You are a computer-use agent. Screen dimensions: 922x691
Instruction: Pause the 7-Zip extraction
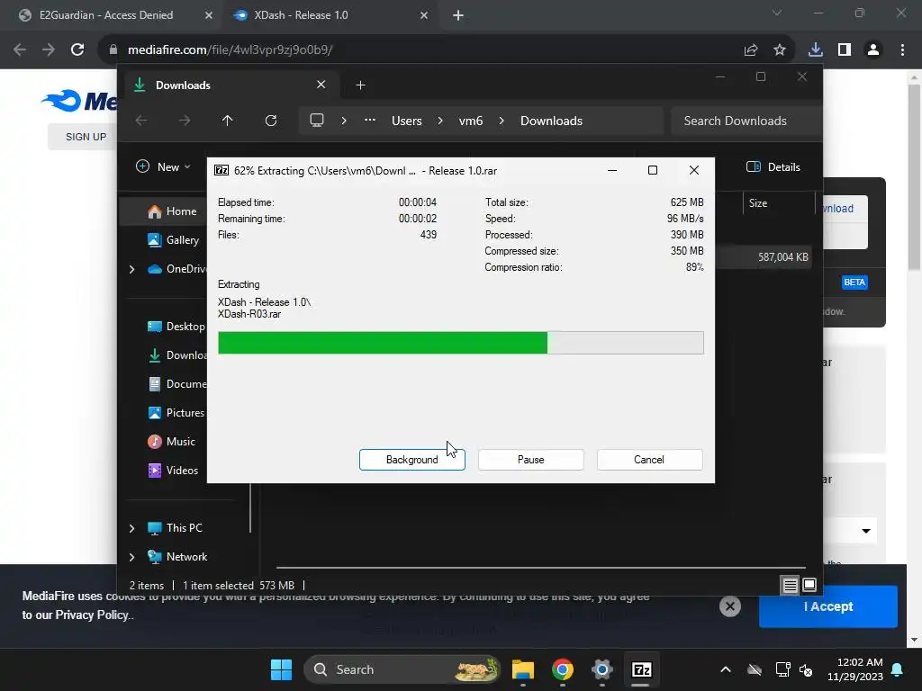[x=530, y=460]
